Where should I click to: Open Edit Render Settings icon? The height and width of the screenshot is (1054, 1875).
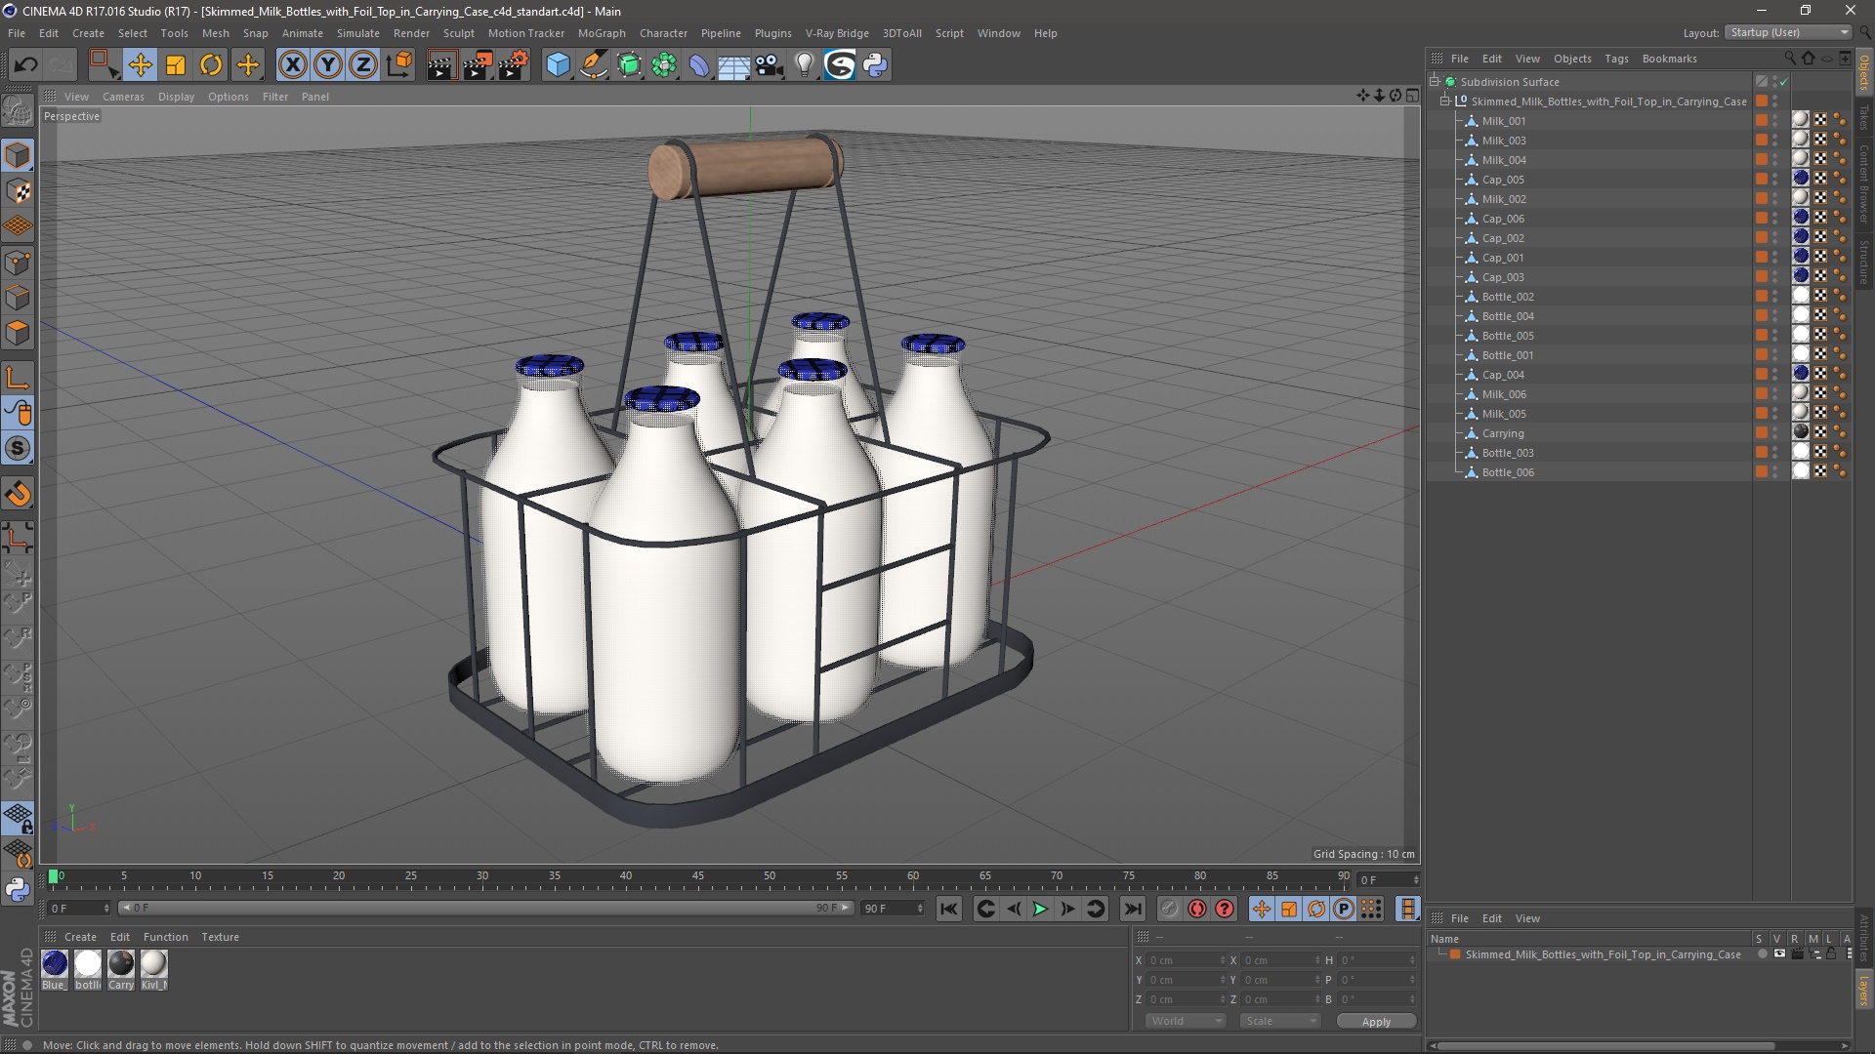514,65
